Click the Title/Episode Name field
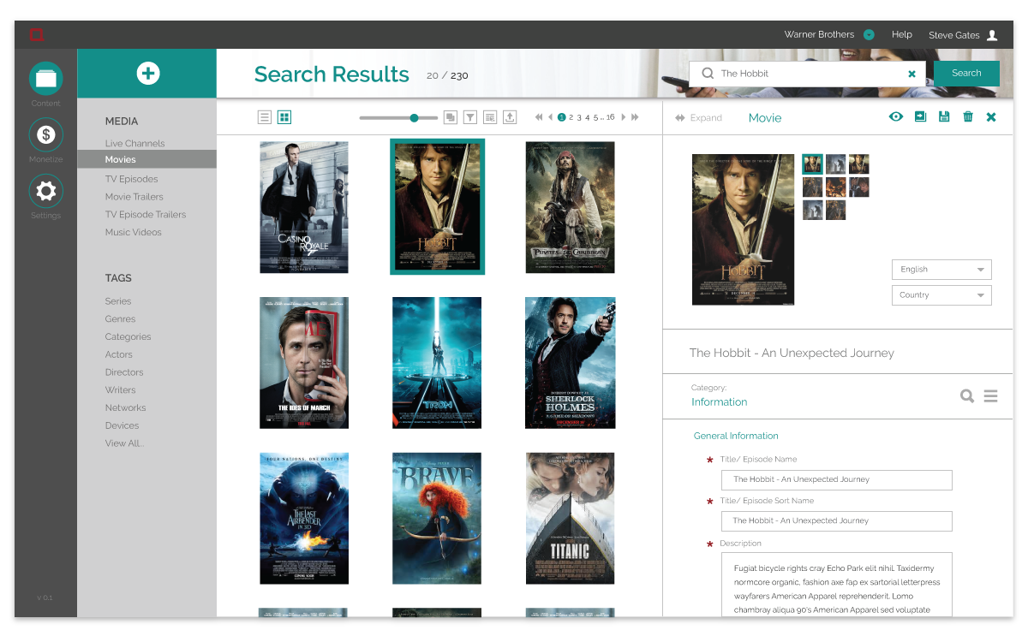 pos(837,480)
